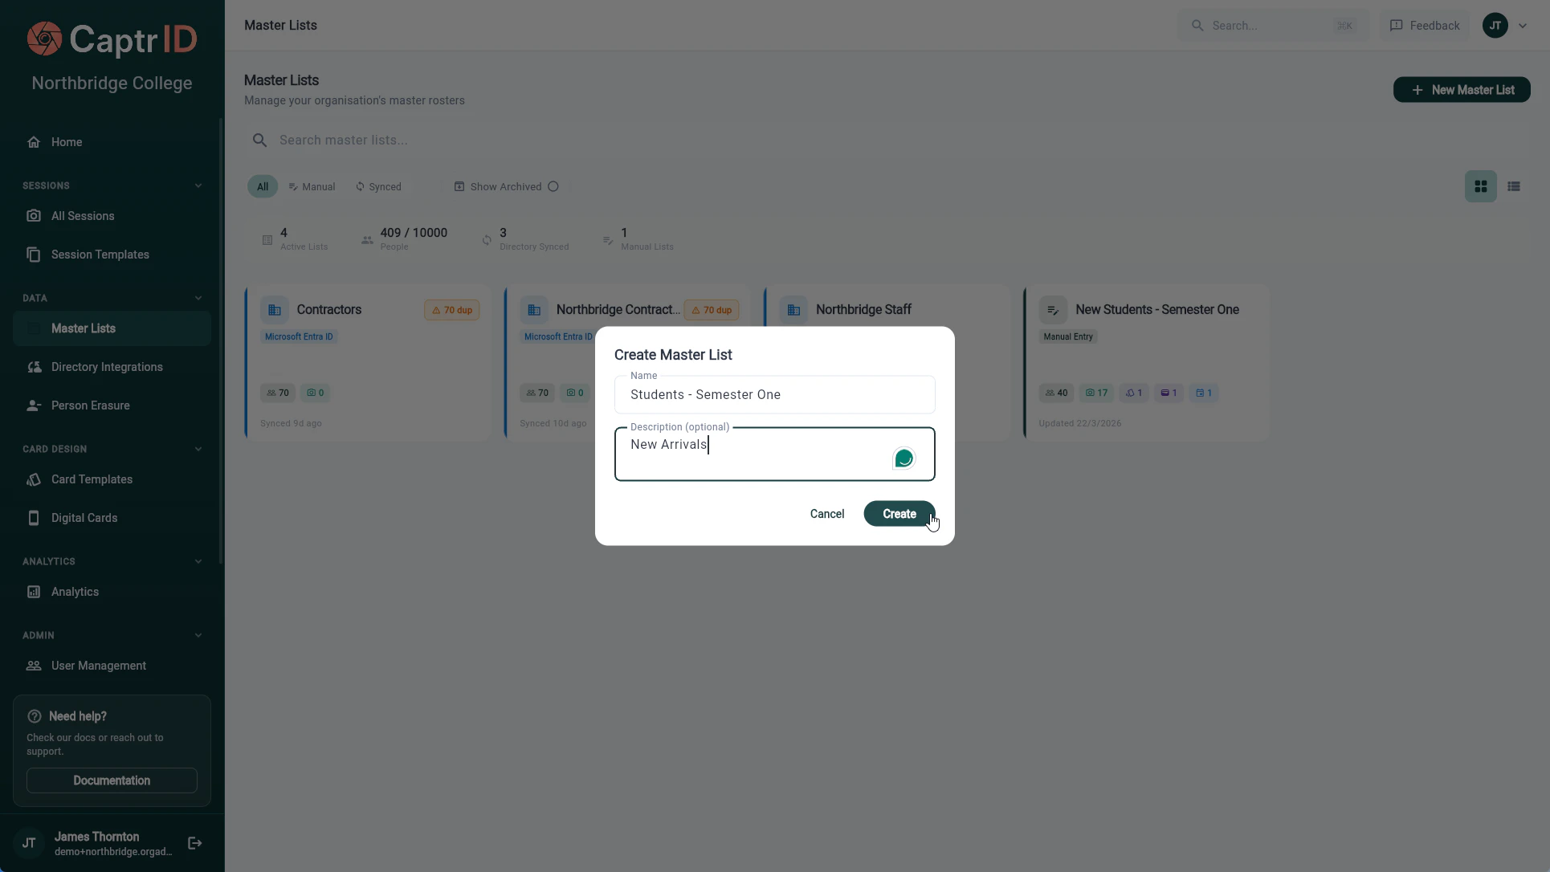Collapse the SESSIONS sidebar section
The image size is (1550, 872).
[x=198, y=185]
